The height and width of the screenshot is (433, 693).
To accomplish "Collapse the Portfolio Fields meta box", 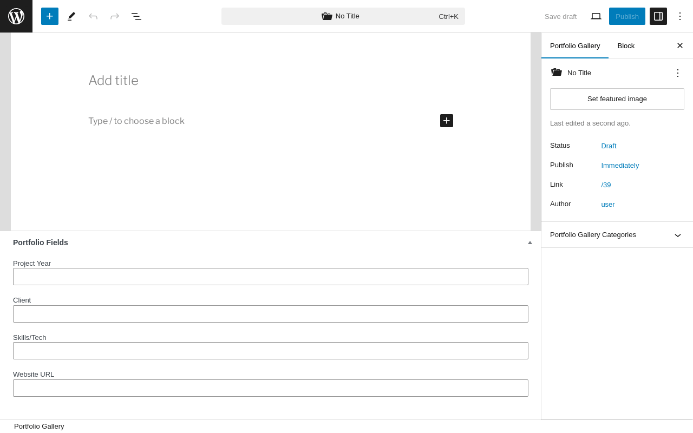I will pyautogui.click(x=530, y=242).
